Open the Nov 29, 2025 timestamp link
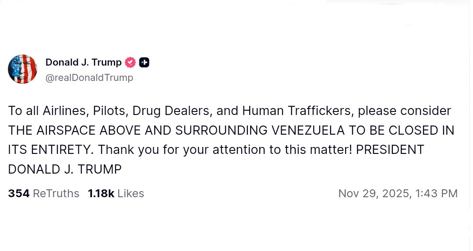The image size is (473, 251). [x=398, y=193]
